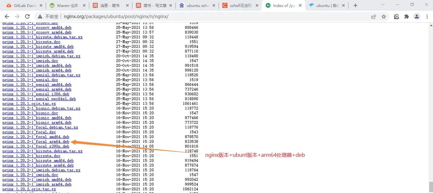Go forward to the next page
433x193 pixels.
pyautogui.click(x=17, y=17)
